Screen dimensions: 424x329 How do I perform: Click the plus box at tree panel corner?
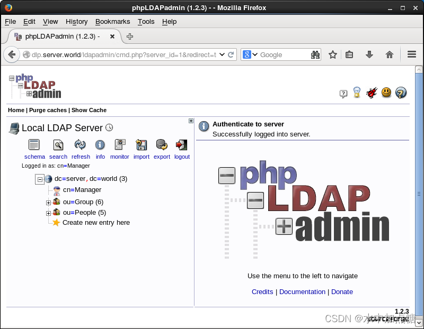191,121
